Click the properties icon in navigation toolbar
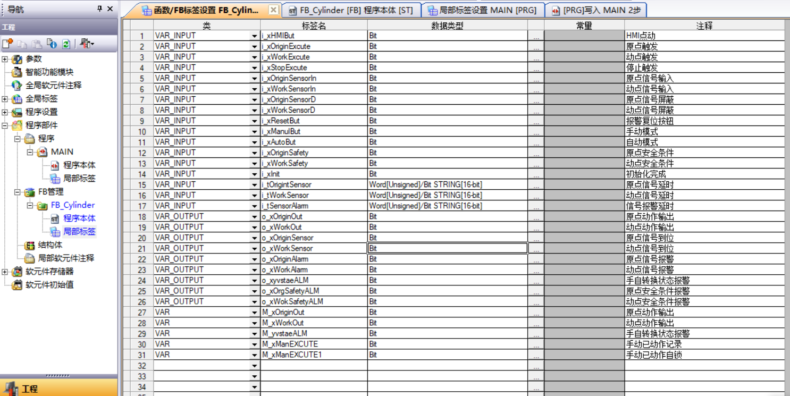 click(x=52, y=44)
